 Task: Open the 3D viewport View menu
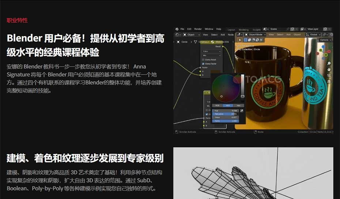(271, 35)
